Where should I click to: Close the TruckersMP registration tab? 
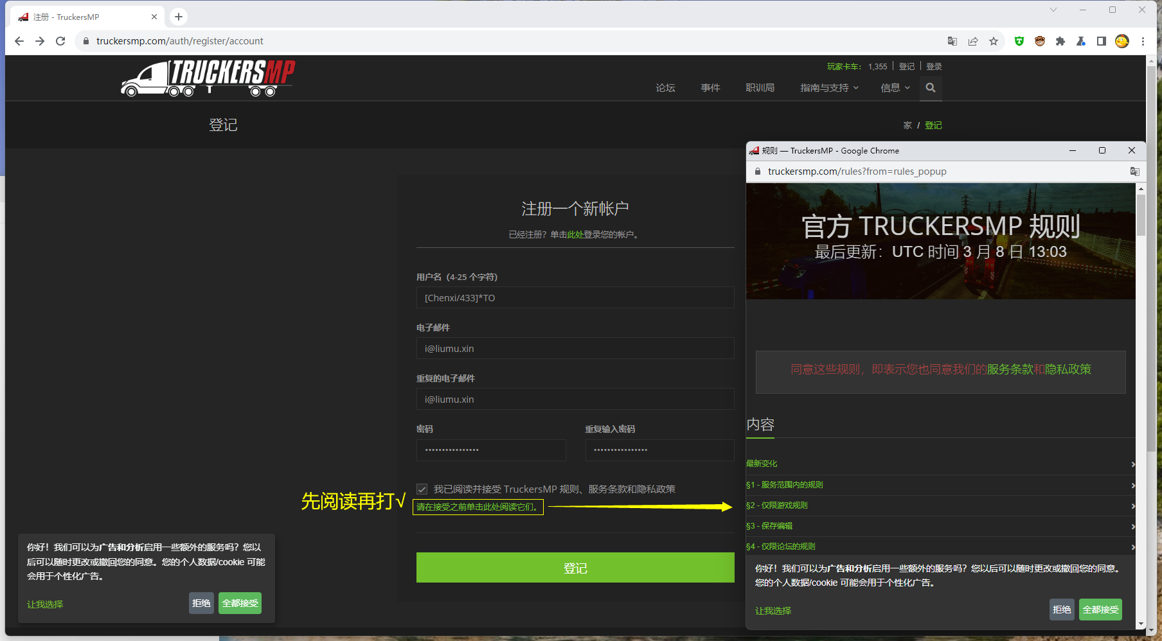tap(154, 17)
